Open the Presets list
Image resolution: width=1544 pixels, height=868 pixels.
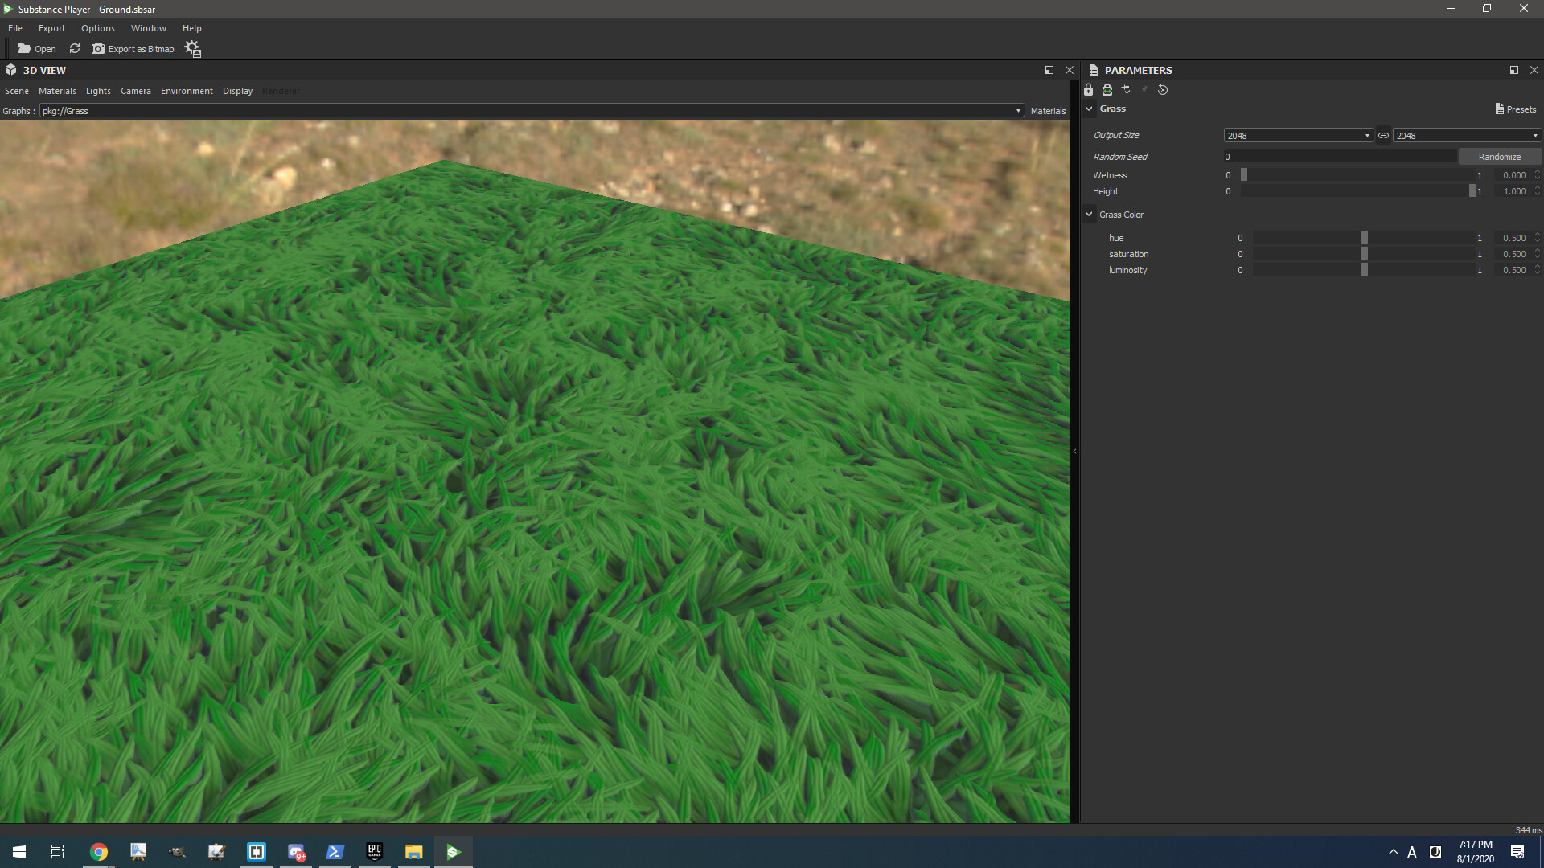[1517, 108]
